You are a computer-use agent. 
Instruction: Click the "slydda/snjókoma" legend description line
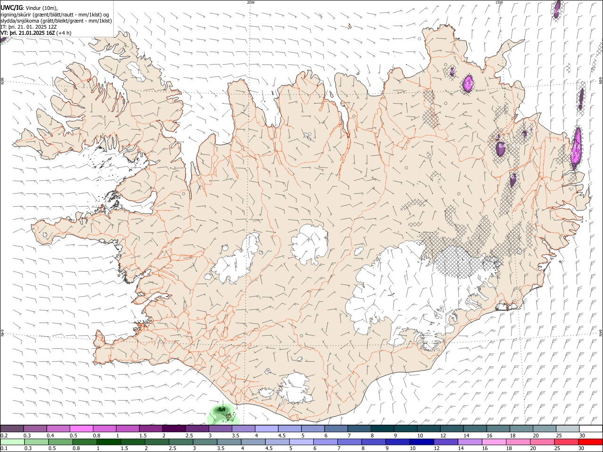click(57, 20)
